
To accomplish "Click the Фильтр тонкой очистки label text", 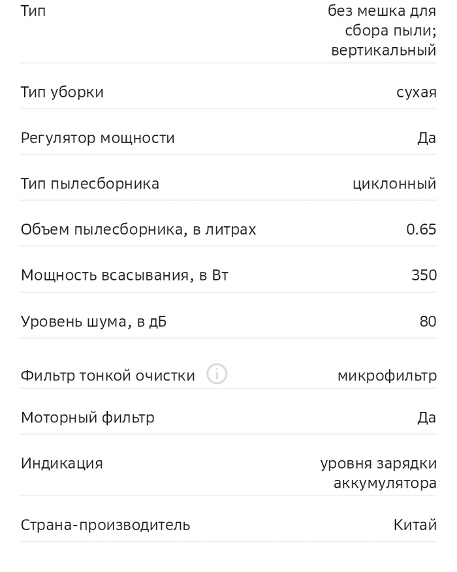I will point(108,375).
